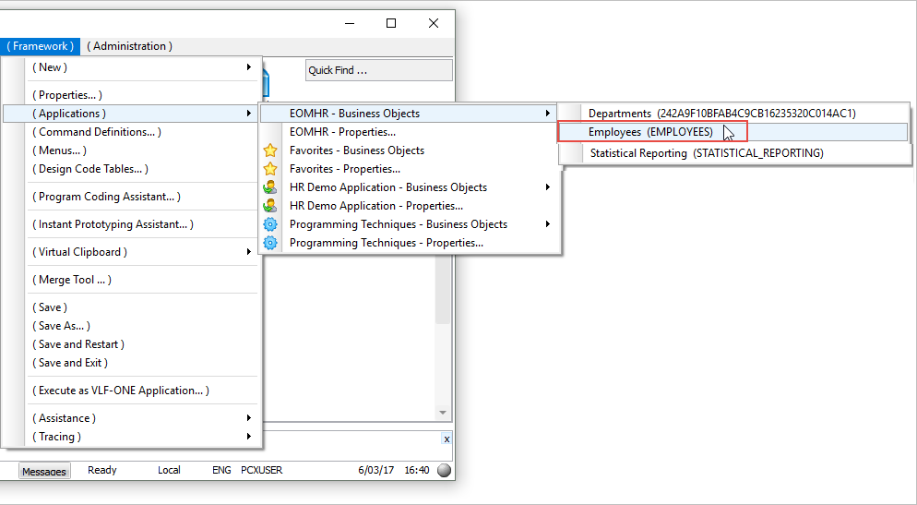
Task: Click the gear icon beside Programming Techniques - Business Objects
Action: [x=270, y=224]
